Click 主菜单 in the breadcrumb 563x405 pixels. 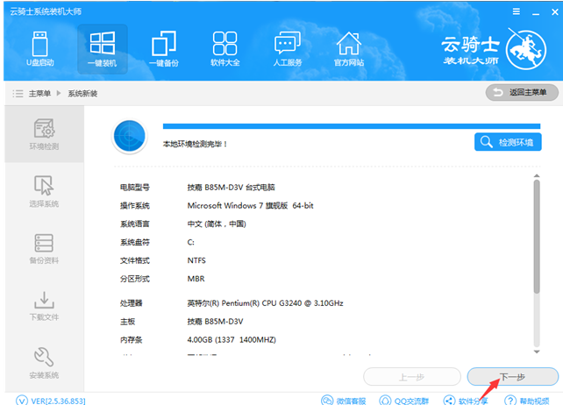pyautogui.click(x=39, y=93)
